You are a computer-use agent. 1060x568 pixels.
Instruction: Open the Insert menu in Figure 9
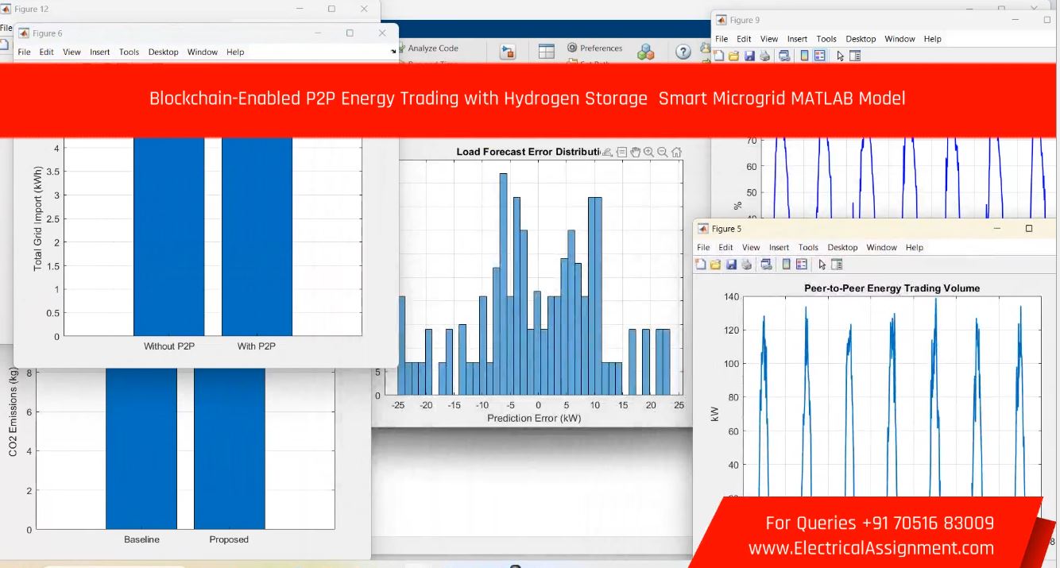pyautogui.click(x=797, y=39)
